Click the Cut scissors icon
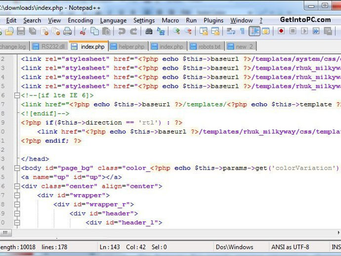Image resolution: width=341 pixels, height=256 pixels. (83, 31)
